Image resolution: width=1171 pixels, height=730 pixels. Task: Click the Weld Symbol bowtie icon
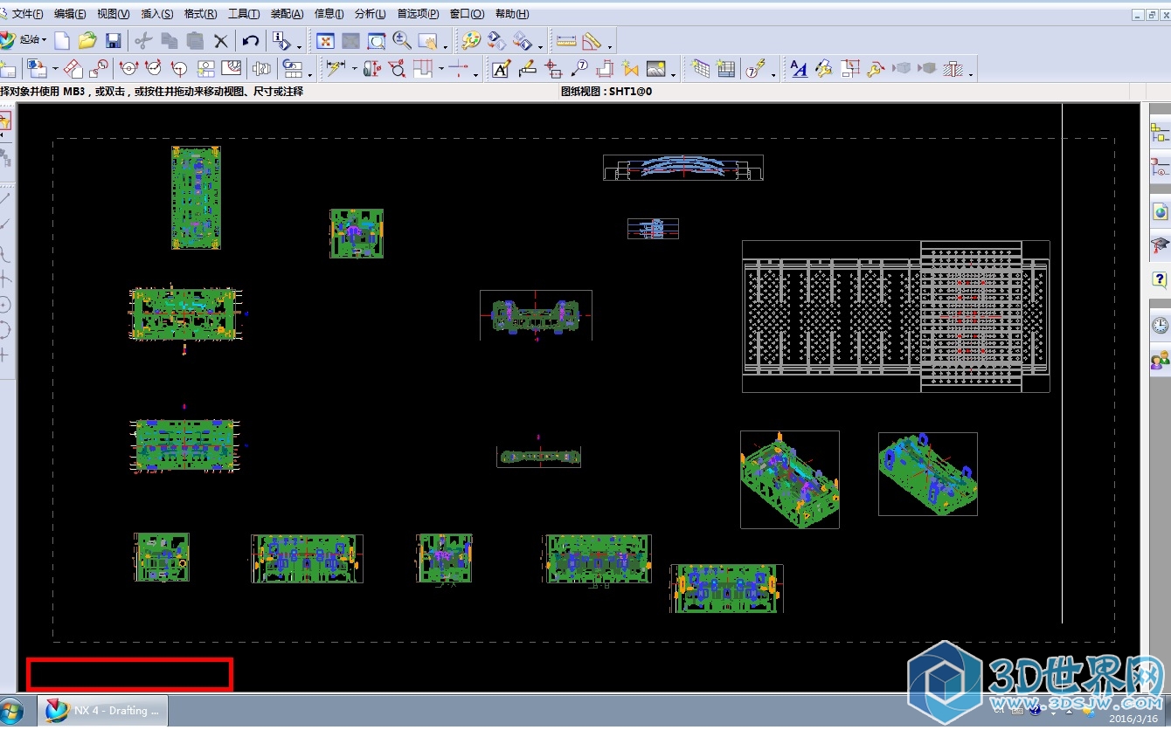pyautogui.click(x=630, y=68)
